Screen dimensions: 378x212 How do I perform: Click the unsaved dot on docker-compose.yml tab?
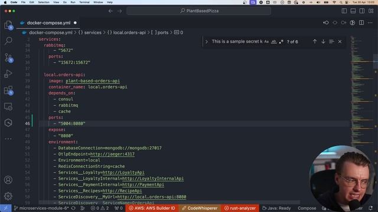tap(75, 23)
